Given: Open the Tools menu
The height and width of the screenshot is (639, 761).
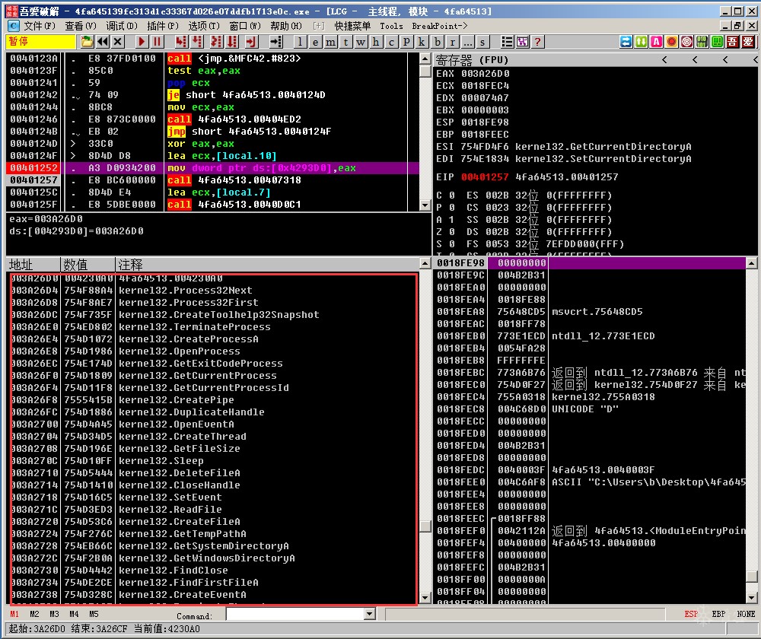Looking at the screenshot, I should 391,26.
